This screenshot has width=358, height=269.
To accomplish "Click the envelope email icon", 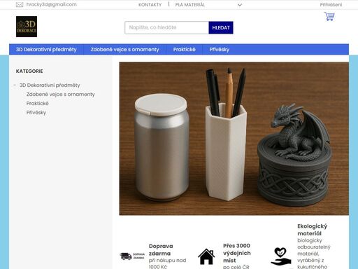I will (x=20, y=5).
